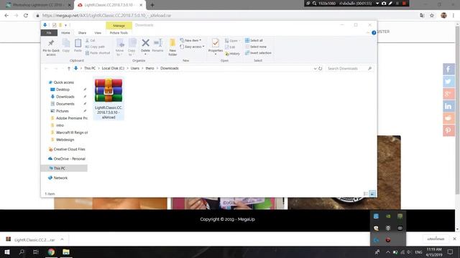Switch to the View ribbon tab
The image size is (460, 258).
point(98,33)
